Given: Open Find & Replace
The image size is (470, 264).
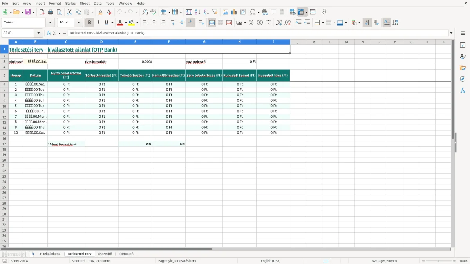Looking at the screenshot, I should pos(145,12).
